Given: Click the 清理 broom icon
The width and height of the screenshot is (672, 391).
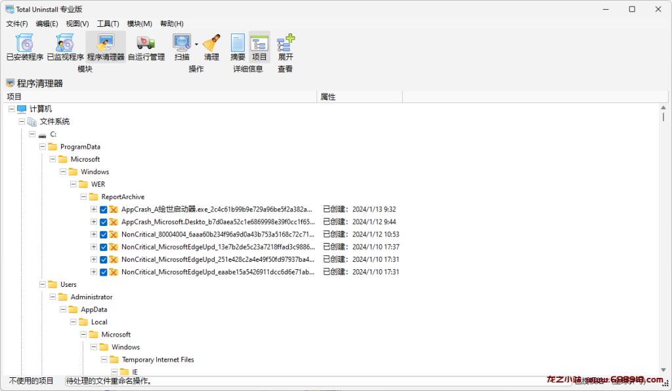Looking at the screenshot, I should 211,43.
